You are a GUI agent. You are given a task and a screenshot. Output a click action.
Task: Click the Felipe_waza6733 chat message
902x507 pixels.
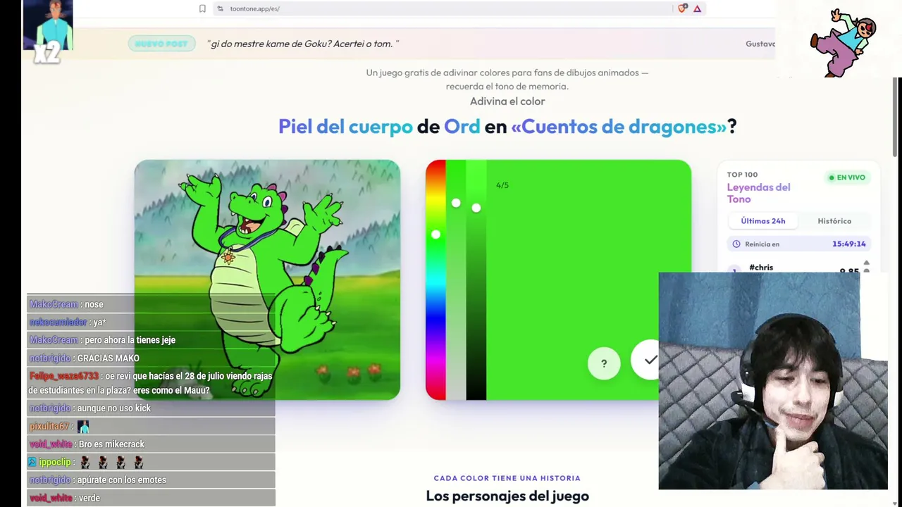pos(151,383)
